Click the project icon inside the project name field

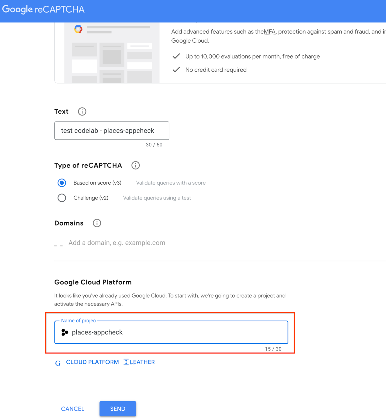tap(65, 332)
